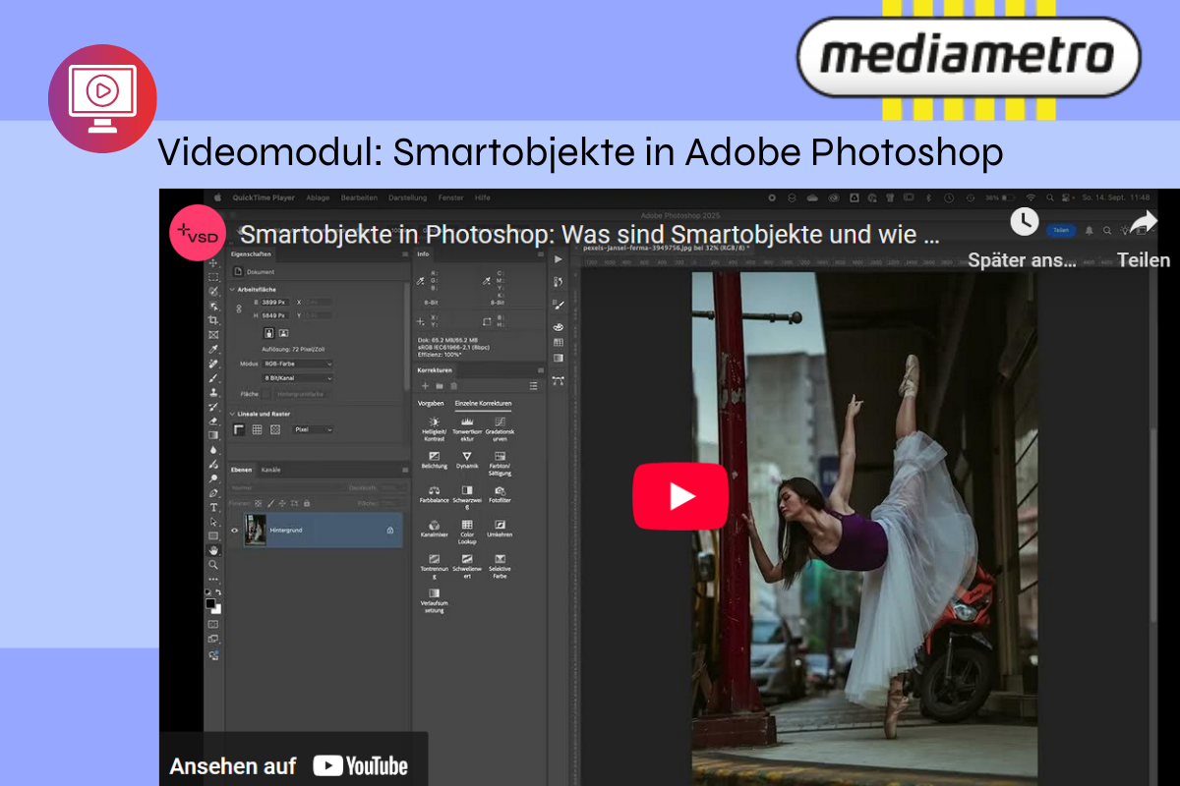Add a Farbbalance adjustment

pyautogui.click(x=434, y=493)
